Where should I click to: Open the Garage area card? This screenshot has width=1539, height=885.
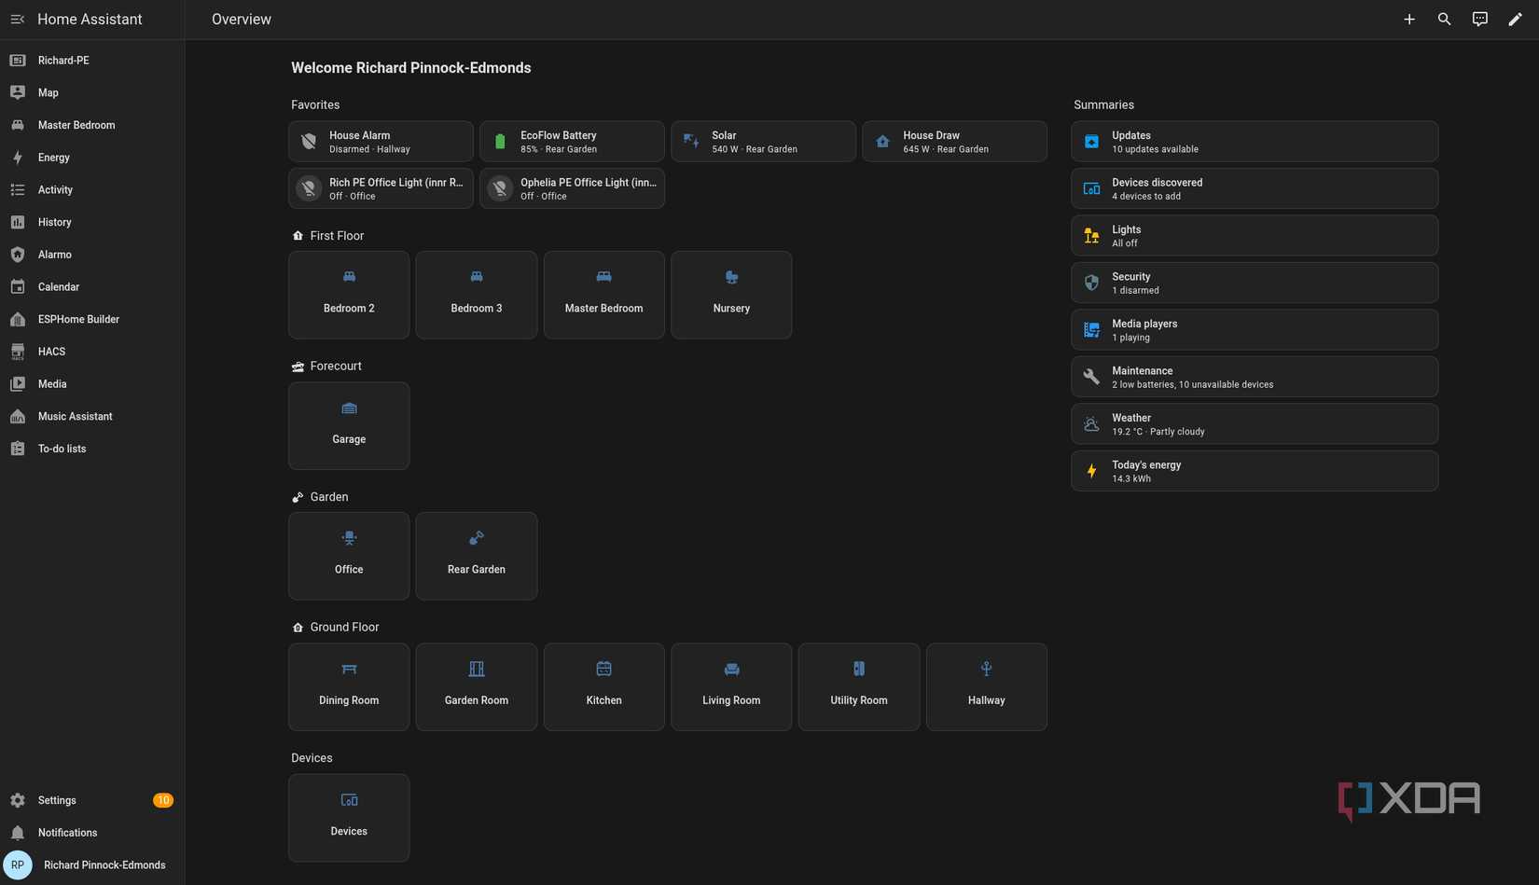point(349,425)
